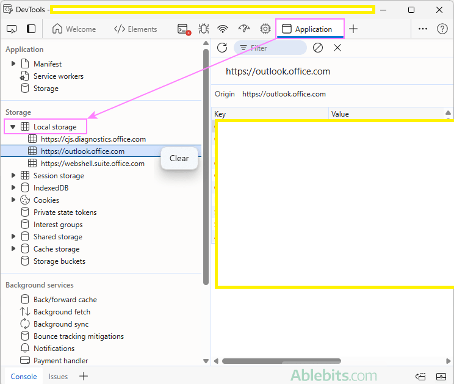Image resolution: width=454 pixels, height=384 pixels.
Task: Select the Cookies tree item
Action: 46,200
